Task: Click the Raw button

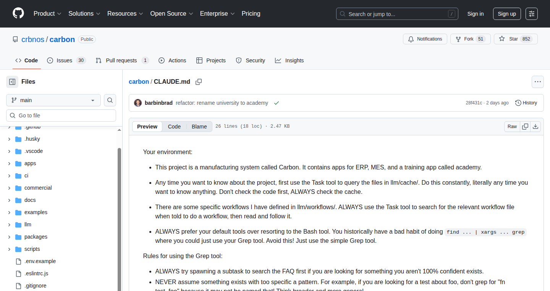Action: (x=512, y=127)
